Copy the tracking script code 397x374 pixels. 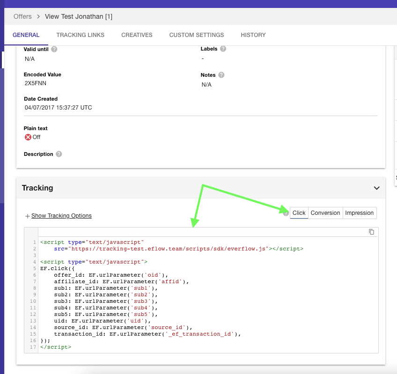point(371,232)
